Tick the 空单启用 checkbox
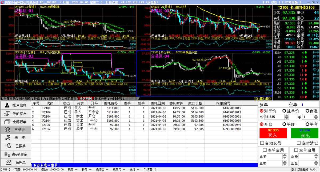Image resolution: width=320 pixels, height=172 pixels. tap(305, 150)
